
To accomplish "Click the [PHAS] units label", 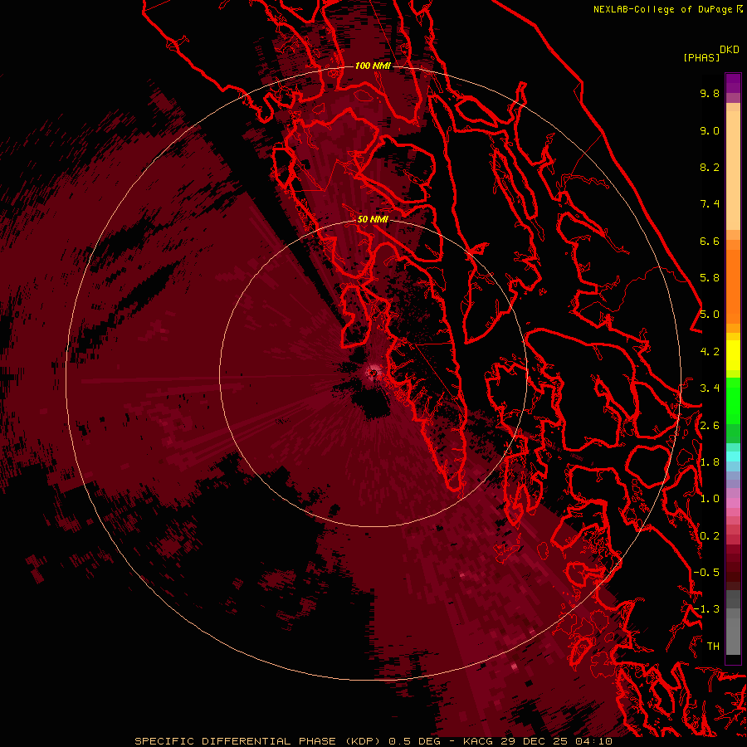I will (701, 57).
